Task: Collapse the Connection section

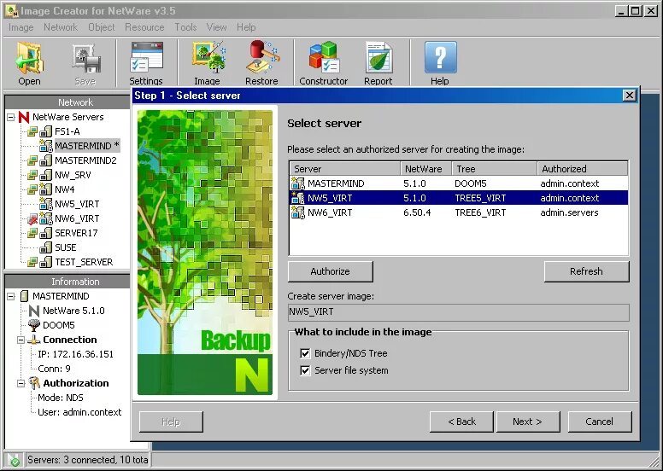Action: point(21,340)
